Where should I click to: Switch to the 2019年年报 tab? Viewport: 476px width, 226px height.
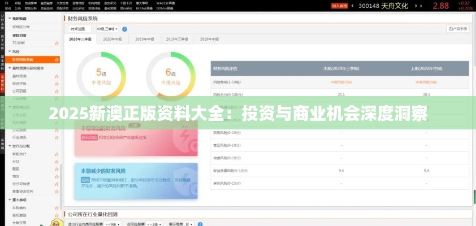point(145,40)
